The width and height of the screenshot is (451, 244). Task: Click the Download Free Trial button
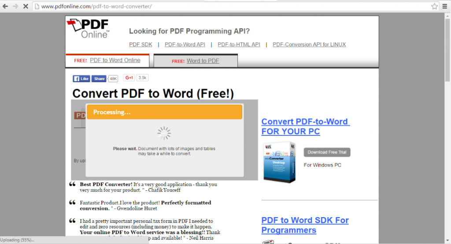point(327,152)
